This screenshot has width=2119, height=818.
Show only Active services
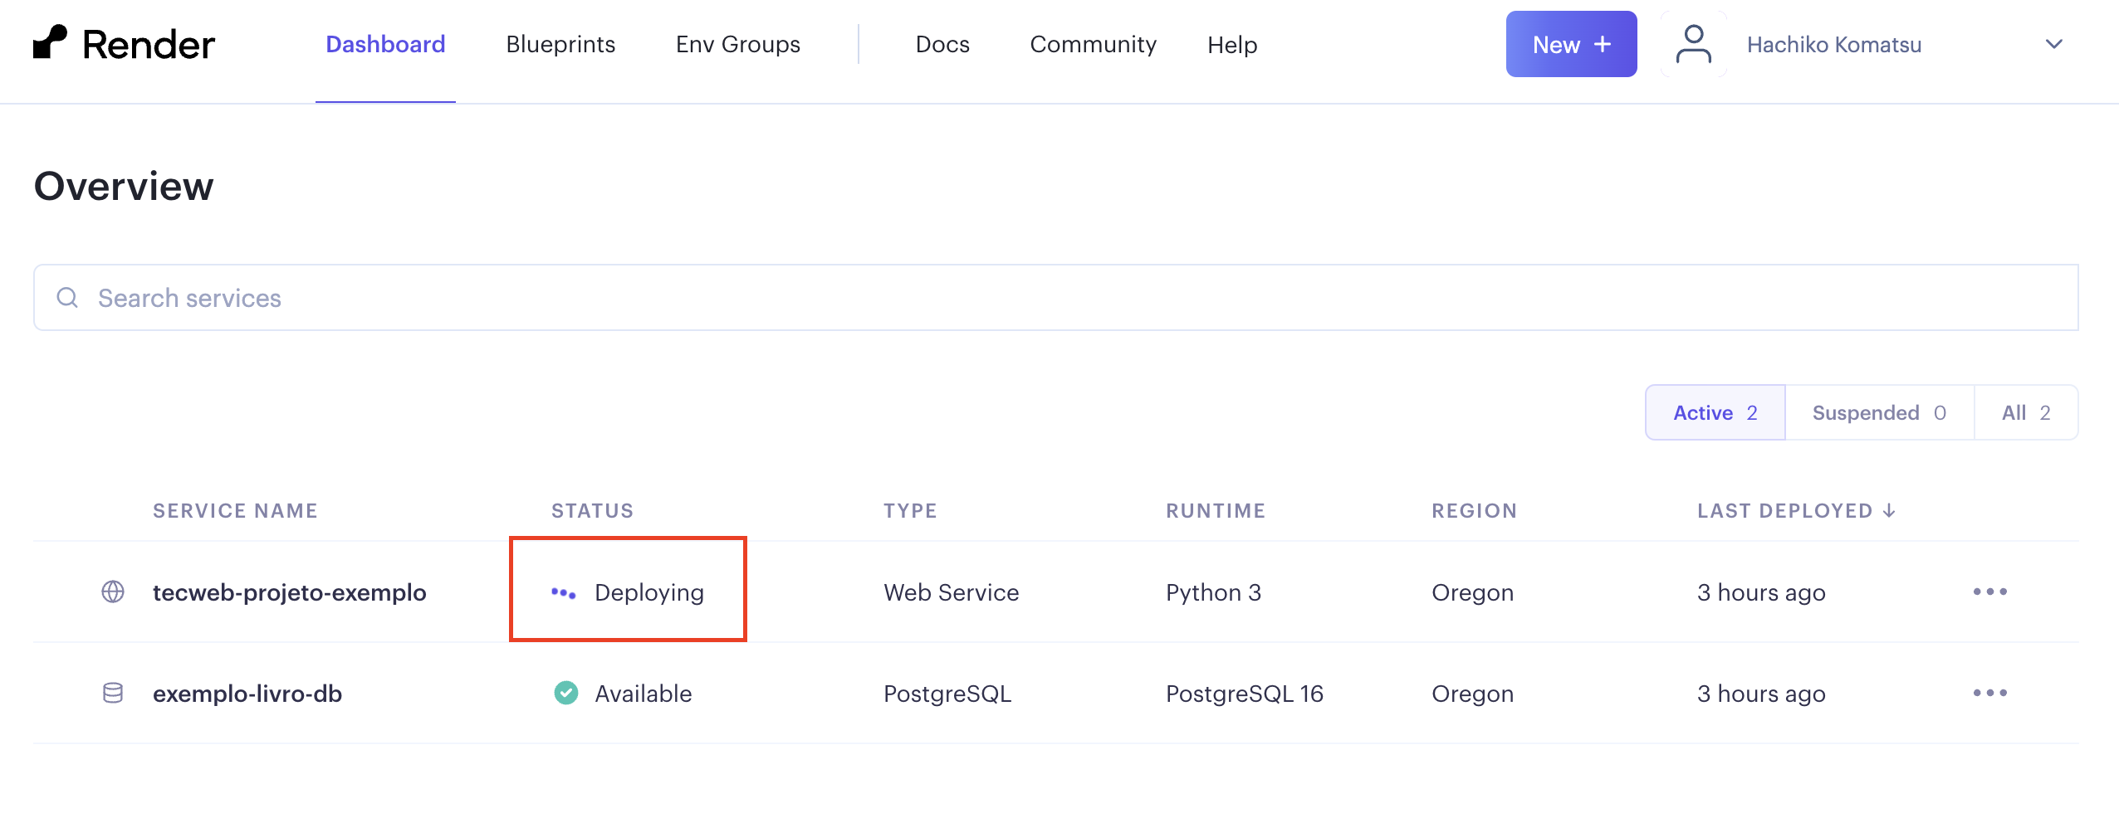[1715, 412]
